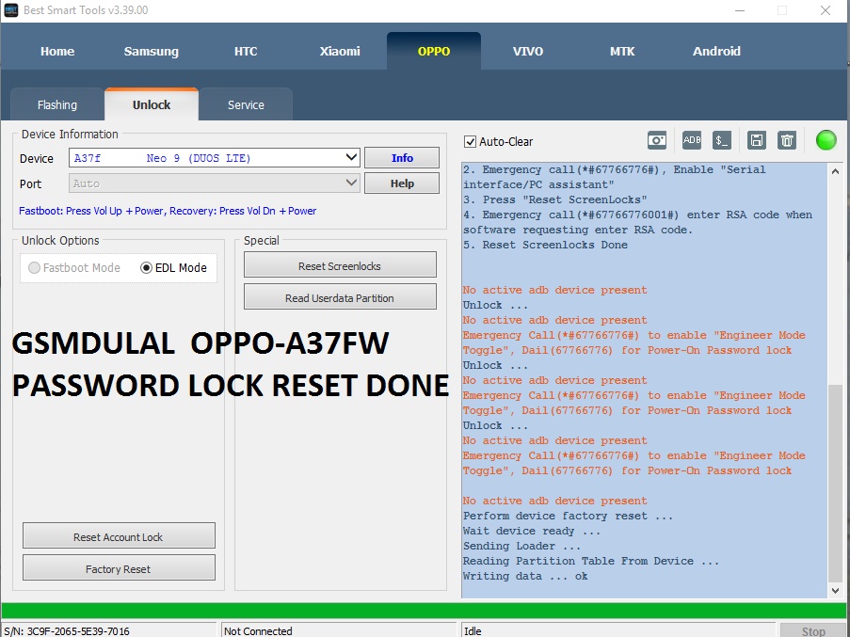This screenshot has width=850, height=637.
Task: Click the 'Idle' status field
Action: 618,631
